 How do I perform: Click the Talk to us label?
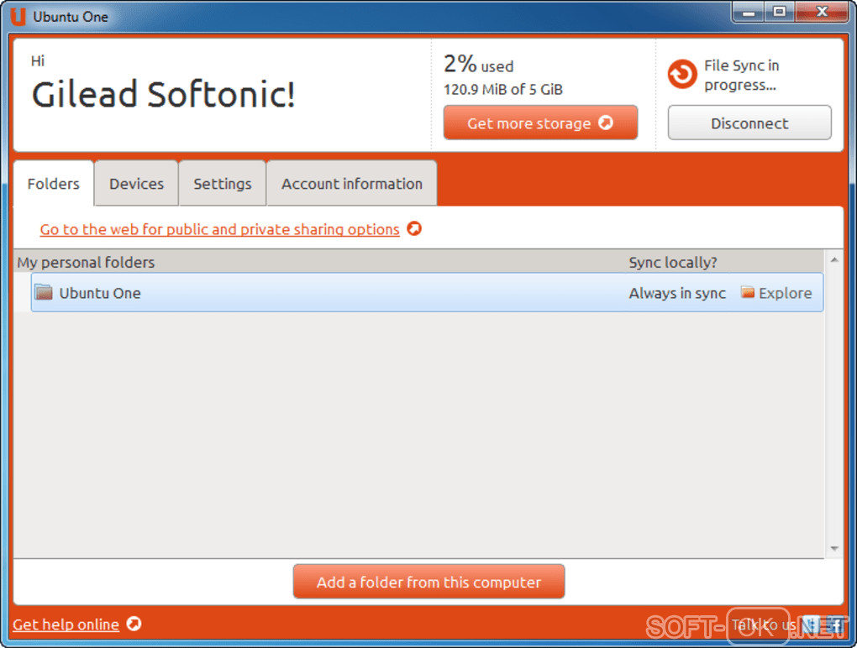click(x=764, y=624)
